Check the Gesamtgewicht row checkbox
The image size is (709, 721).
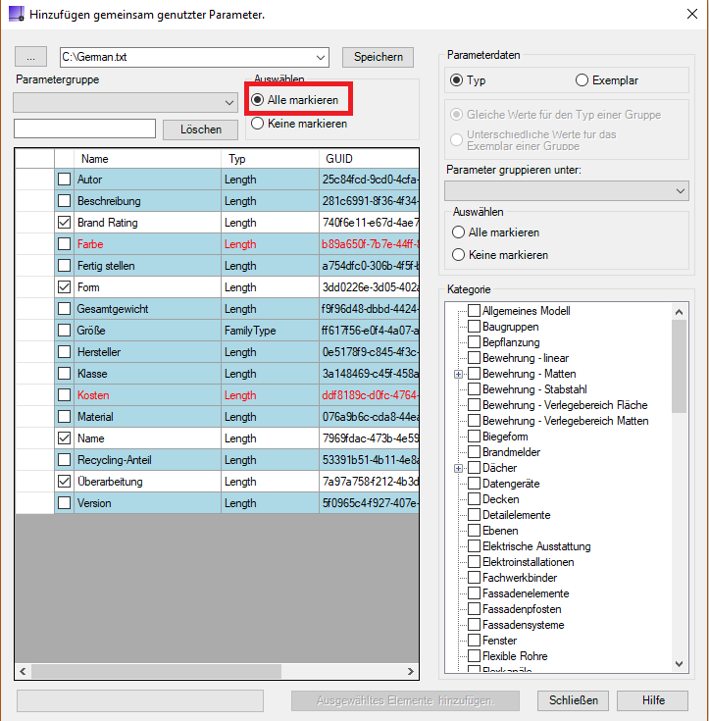point(65,309)
